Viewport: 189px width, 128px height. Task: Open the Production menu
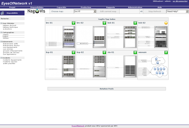point(86,7)
